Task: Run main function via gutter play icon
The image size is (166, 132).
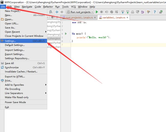Action: 66,34
